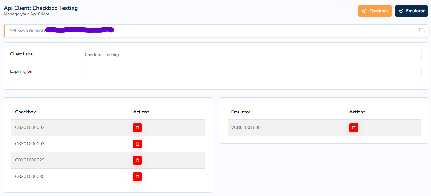Click the trash icon for CBX01000029
The width and height of the screenshot is (431, 196).
(x=137, y=160)
